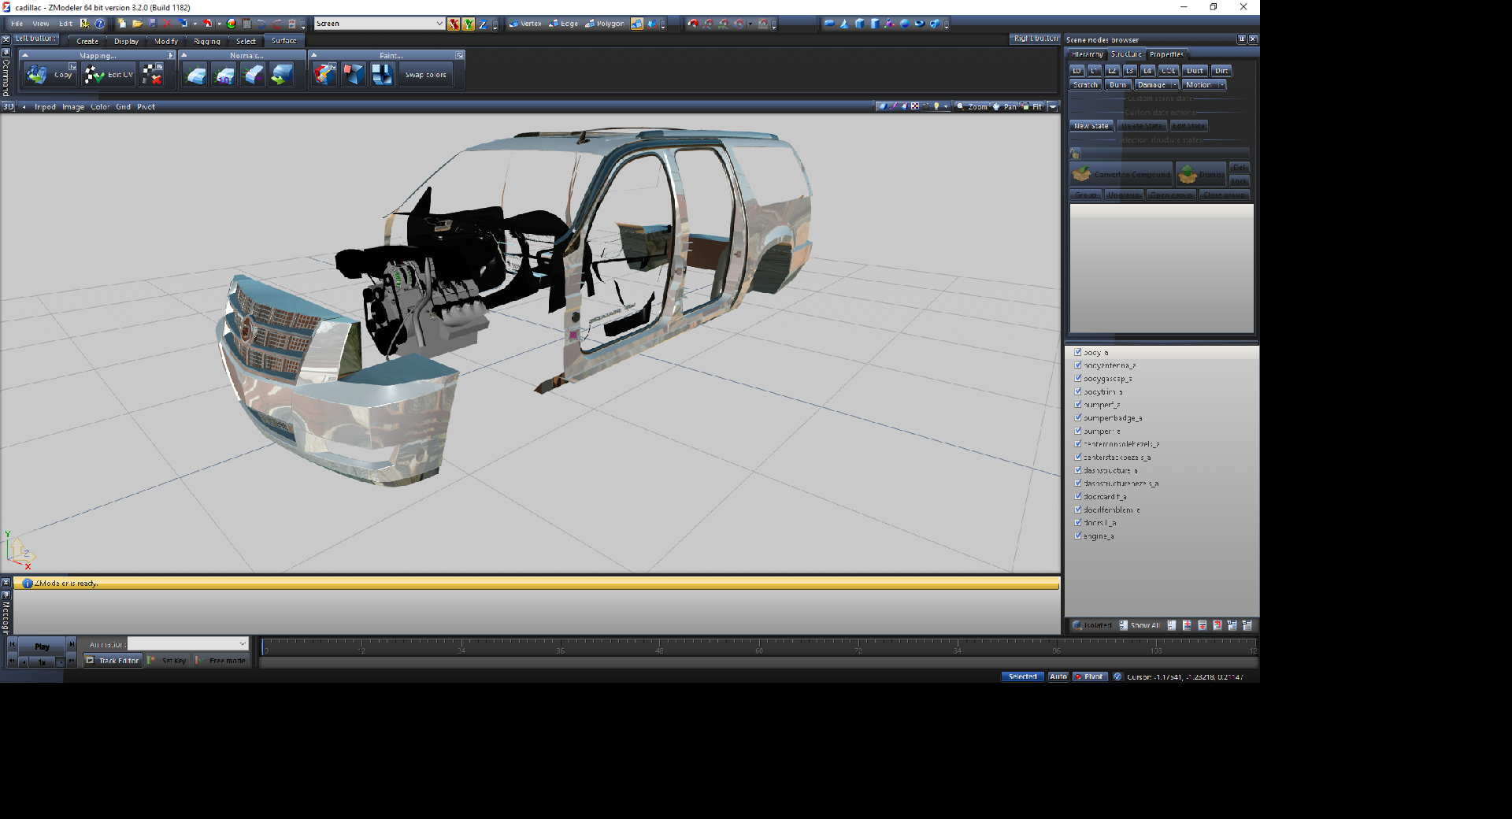Open the Animation selection dropdown

[x=243, y=644]
